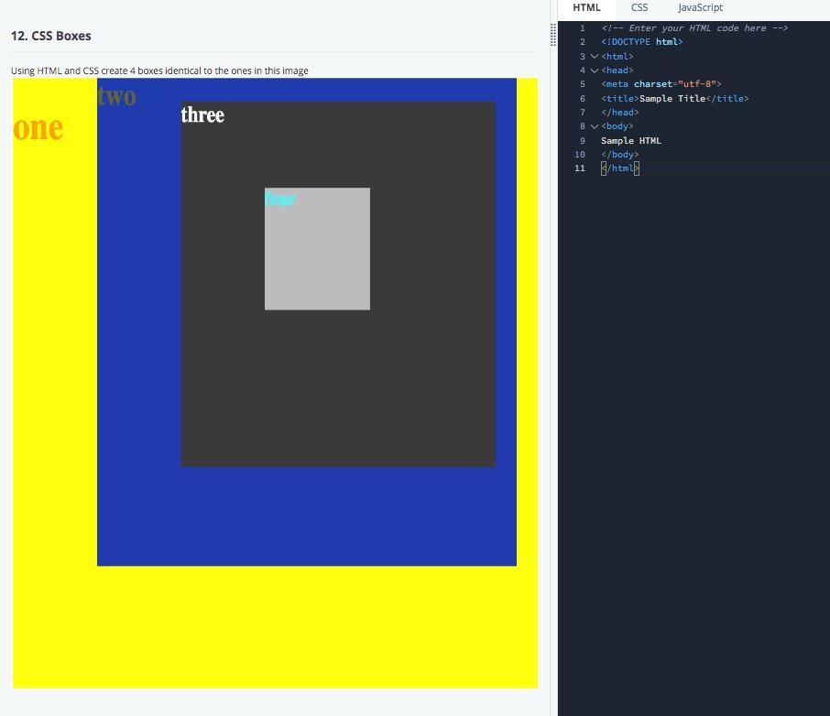Place cursor on Sample HTML text line
The image size is (830, 716).
click(x=631, y=140)
